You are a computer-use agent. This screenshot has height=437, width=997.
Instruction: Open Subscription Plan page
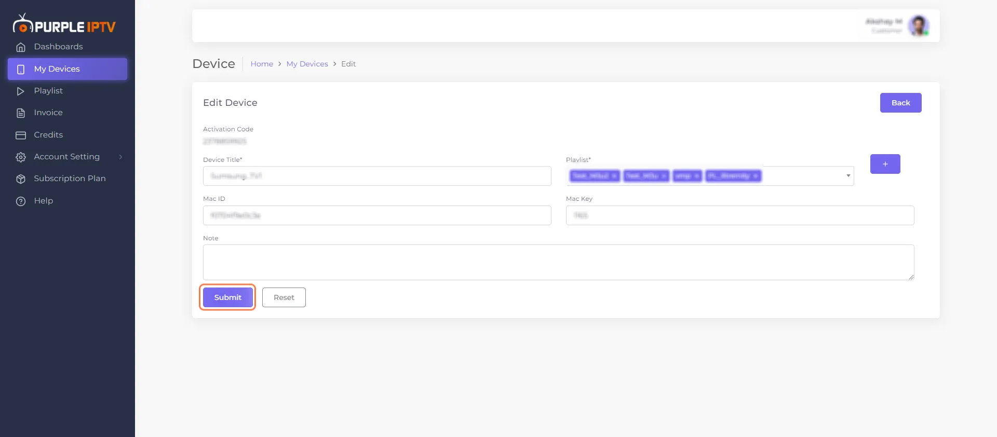pos(68,179)
